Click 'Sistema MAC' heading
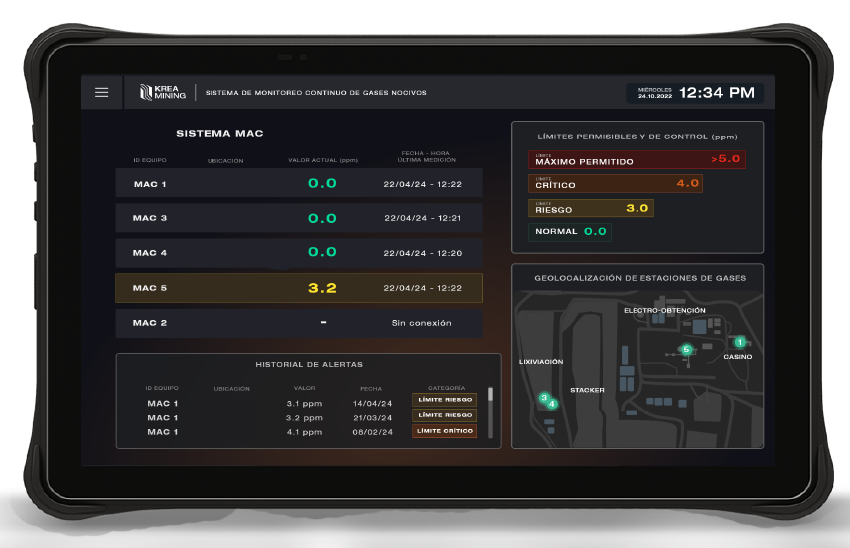Screen dimensions: 850x548 coord(219,134)
